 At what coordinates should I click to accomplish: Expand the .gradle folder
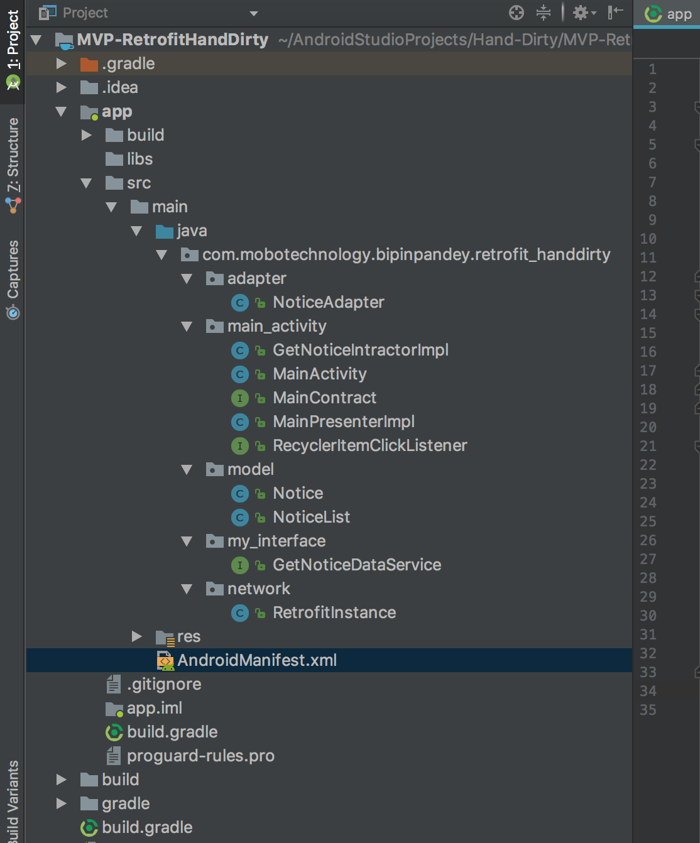click(x=61, y=63)
